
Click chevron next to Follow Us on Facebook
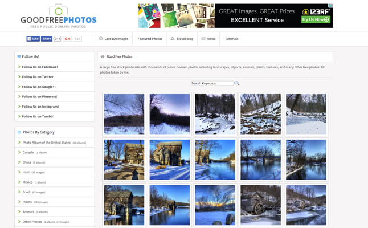point(19,67)
